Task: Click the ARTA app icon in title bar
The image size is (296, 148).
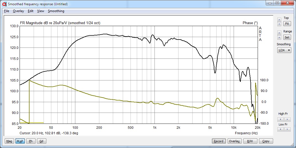Action: [4, 4]
